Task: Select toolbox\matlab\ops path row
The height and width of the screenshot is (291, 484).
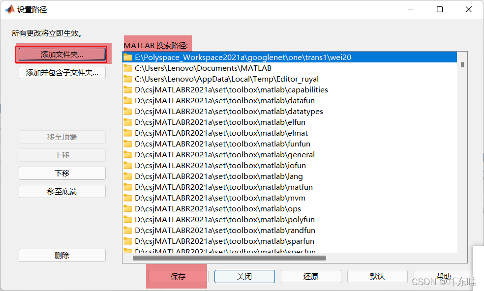Action: (290, 208)
